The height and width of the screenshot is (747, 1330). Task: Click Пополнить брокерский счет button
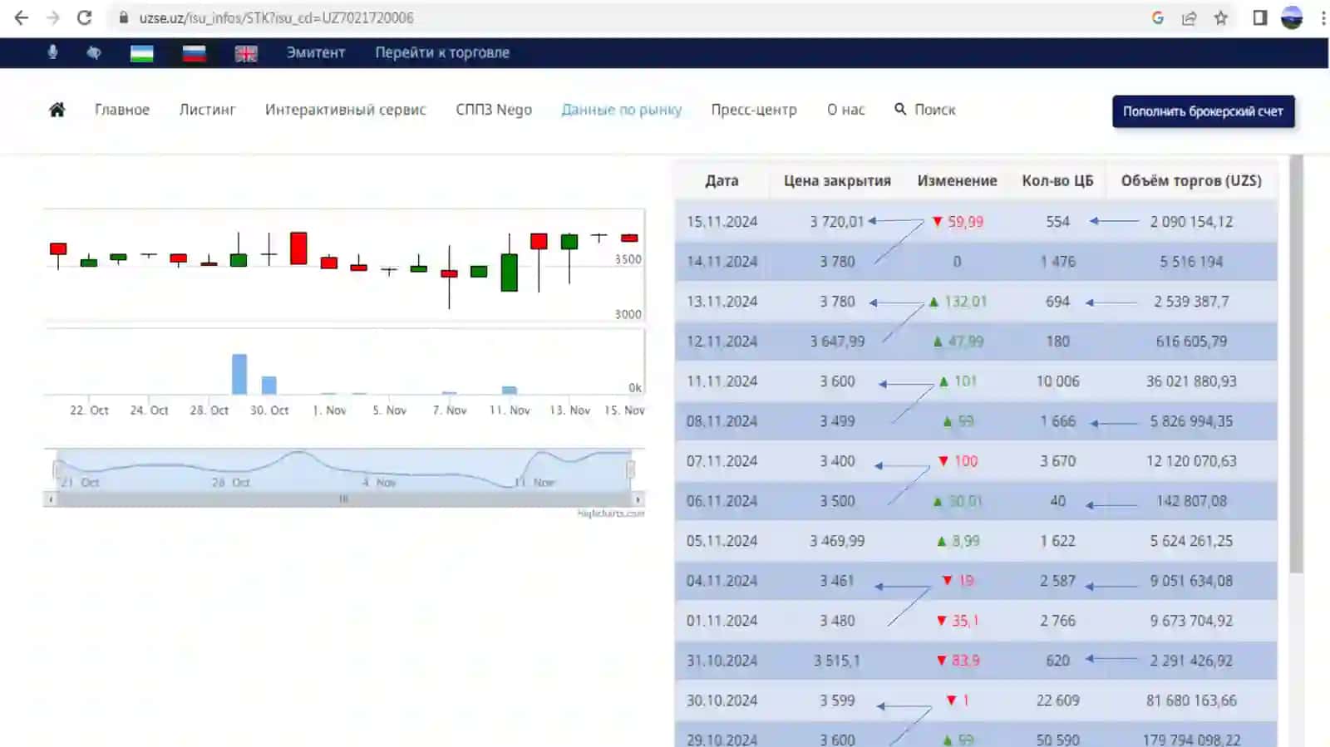tap(1203, 111)
